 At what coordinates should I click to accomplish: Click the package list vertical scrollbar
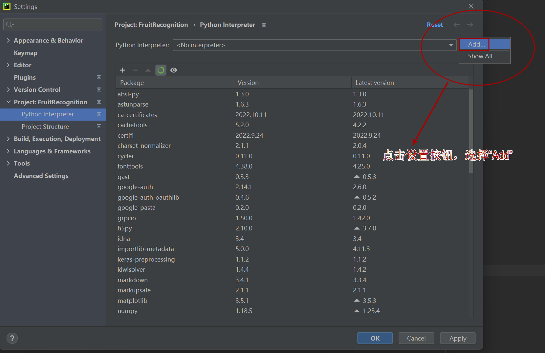point(471,131)
